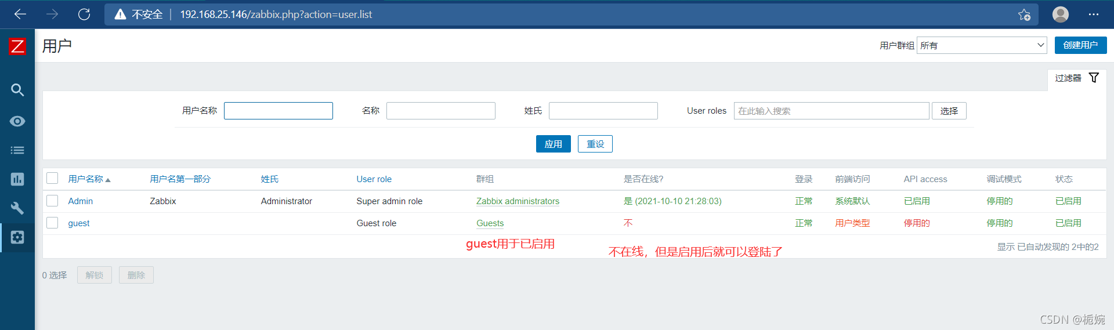The height and width of the screenshot is (330, 1114).
Task: Click the browser forward arrow
Action: (52, 14)
